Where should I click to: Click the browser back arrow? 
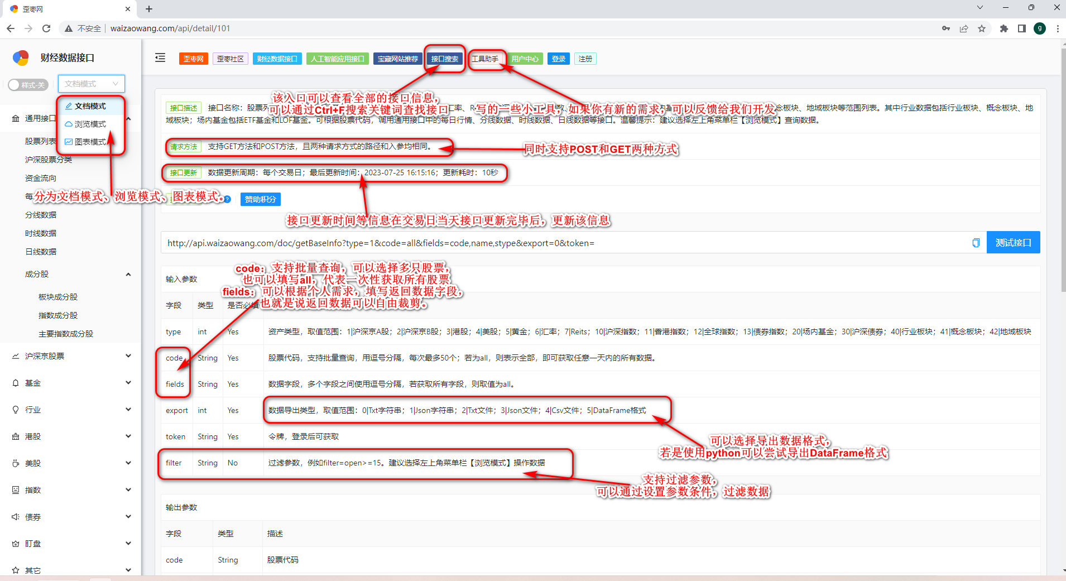(x=11, y=28)
